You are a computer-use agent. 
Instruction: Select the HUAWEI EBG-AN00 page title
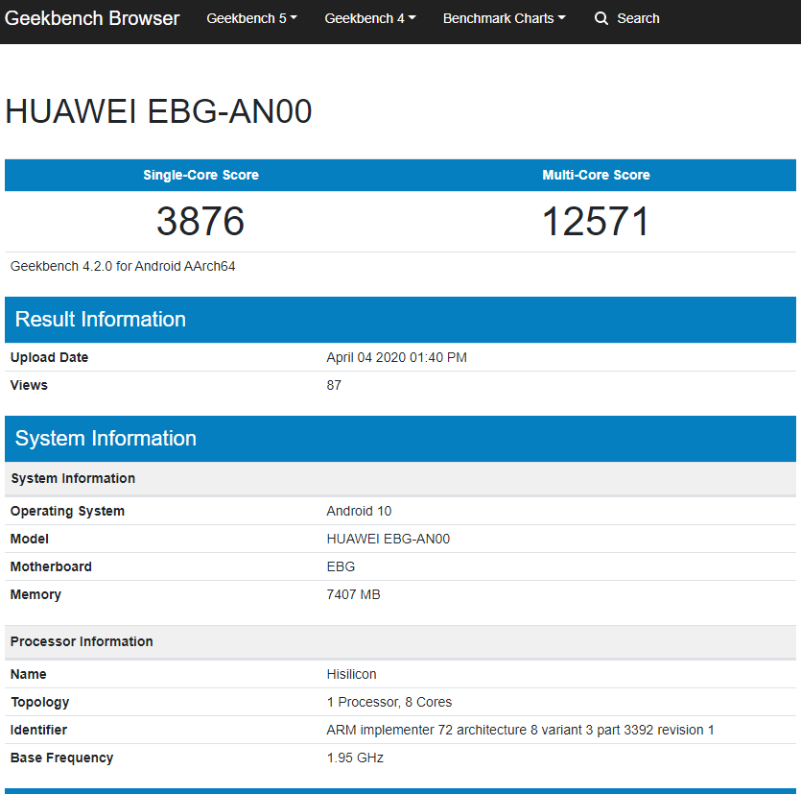[158, 111]
